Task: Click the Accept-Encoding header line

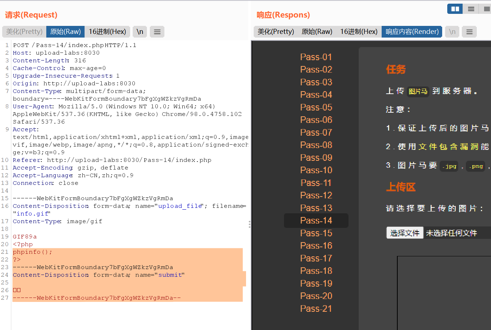Action: click(70, 168)
